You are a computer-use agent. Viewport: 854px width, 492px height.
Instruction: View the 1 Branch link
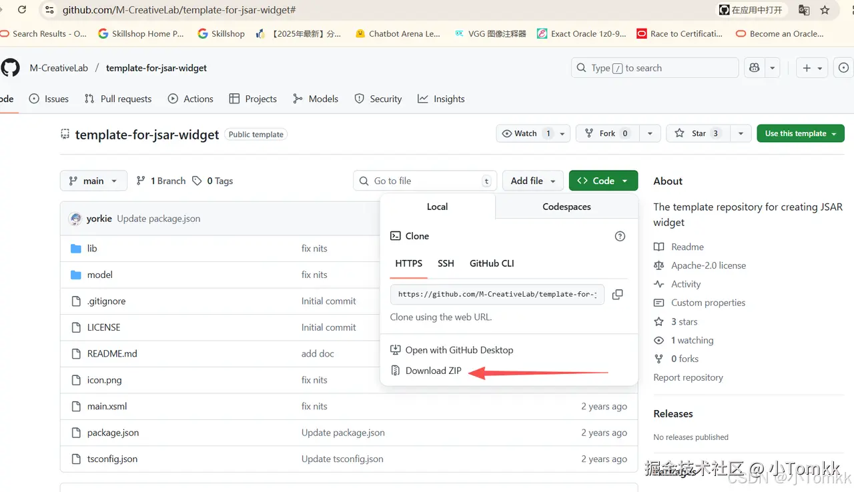point(161,181)
